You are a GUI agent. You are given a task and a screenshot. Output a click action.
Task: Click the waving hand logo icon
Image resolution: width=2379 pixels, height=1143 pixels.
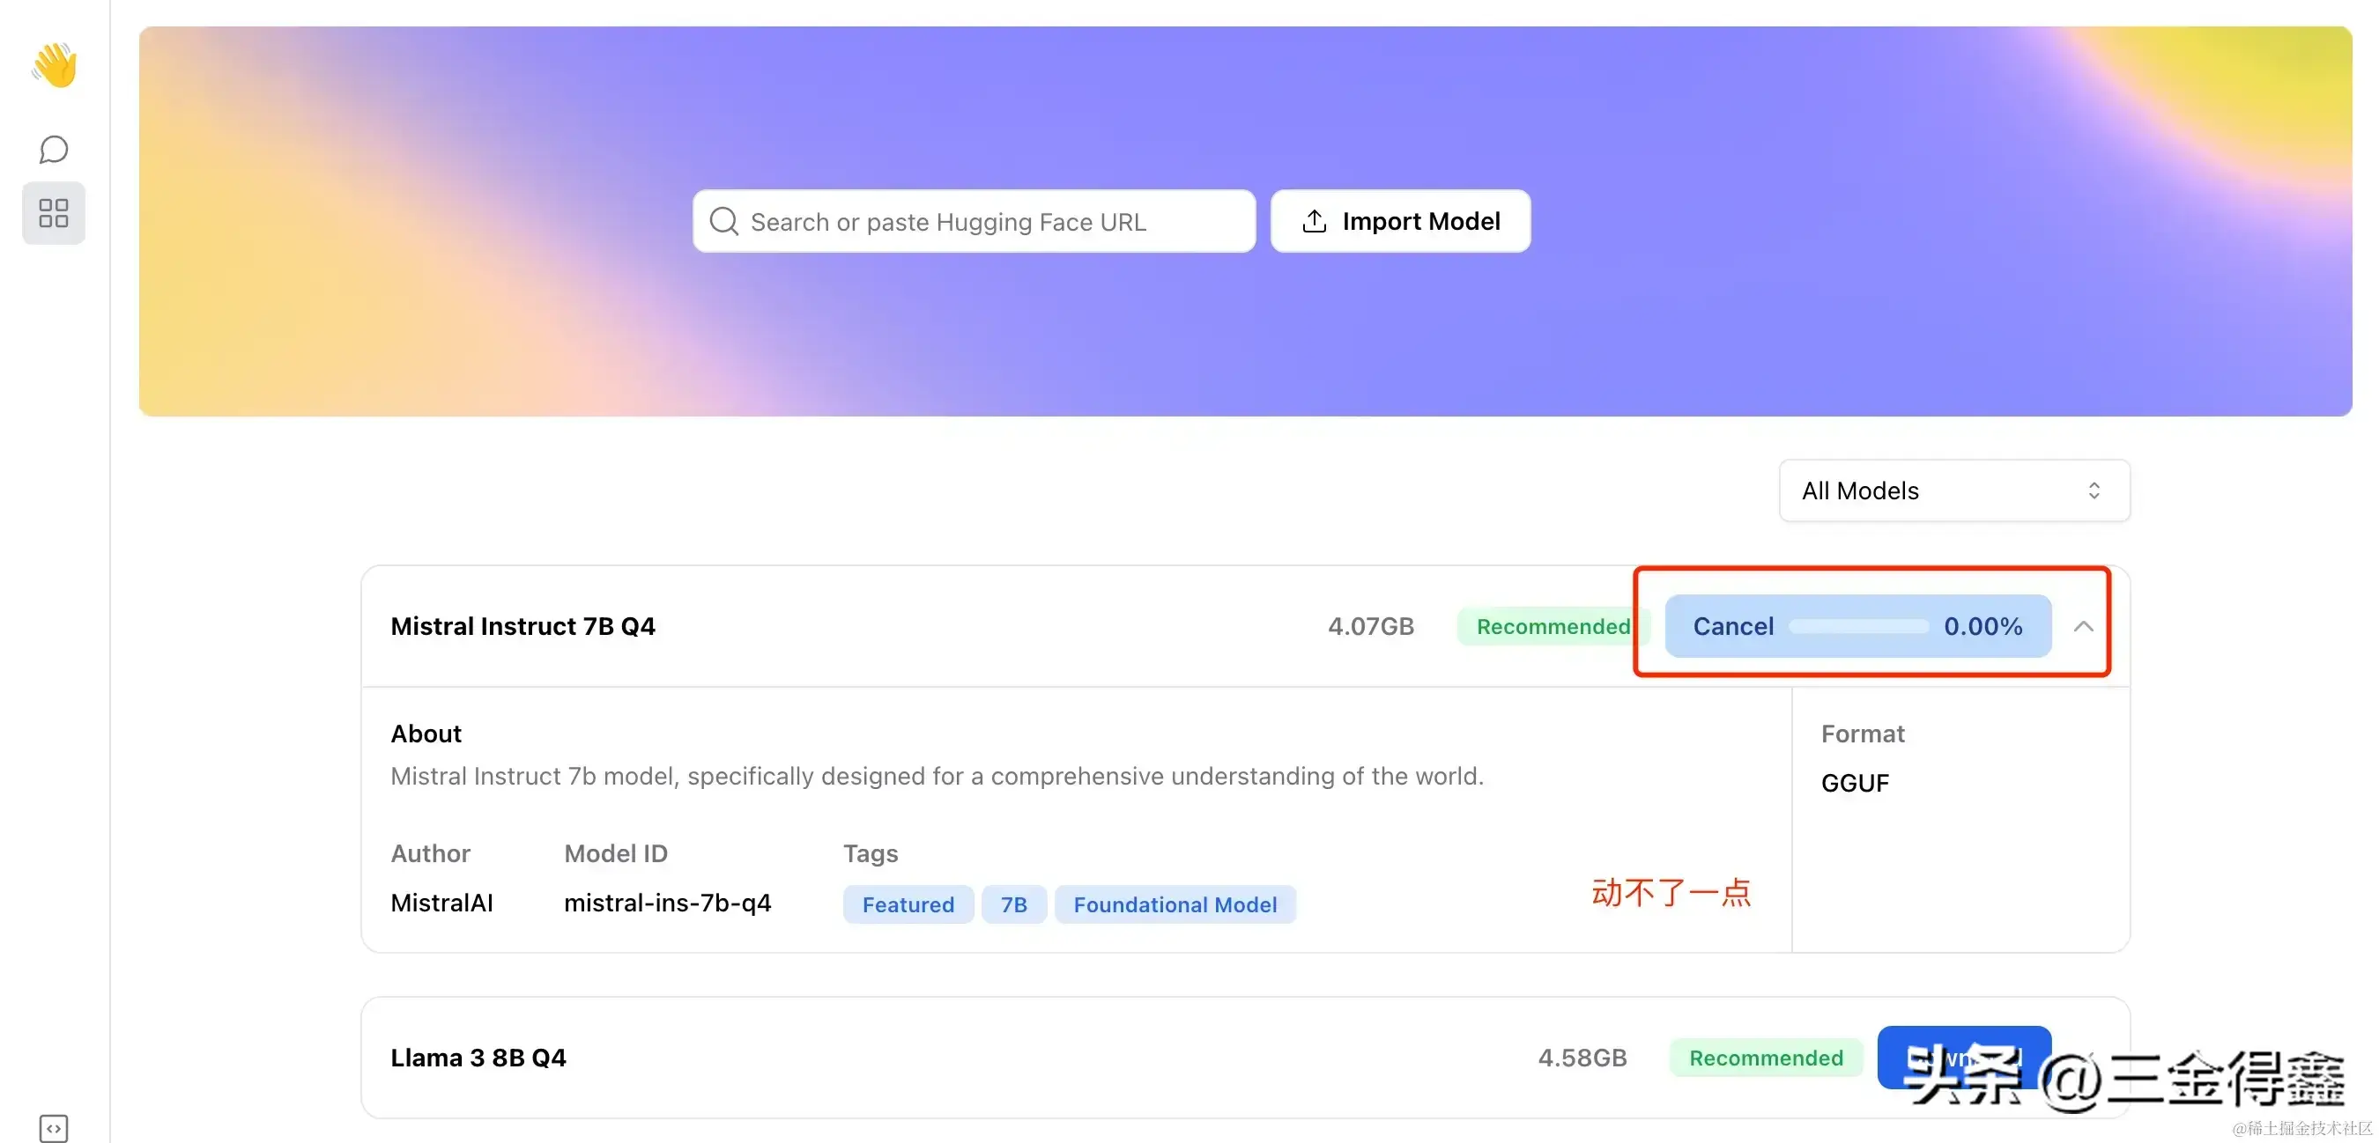[55, 64]
